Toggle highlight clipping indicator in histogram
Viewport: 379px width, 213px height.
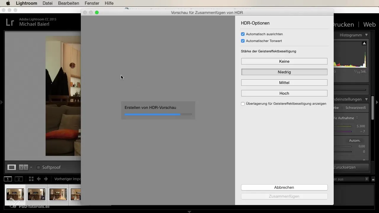[x=364, y=43]
